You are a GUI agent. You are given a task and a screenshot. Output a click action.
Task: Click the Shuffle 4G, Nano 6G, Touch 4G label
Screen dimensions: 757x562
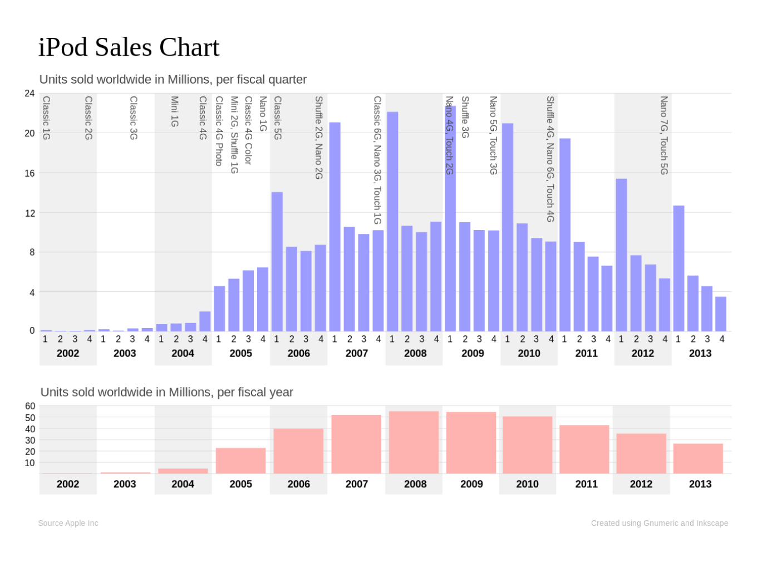550,159
